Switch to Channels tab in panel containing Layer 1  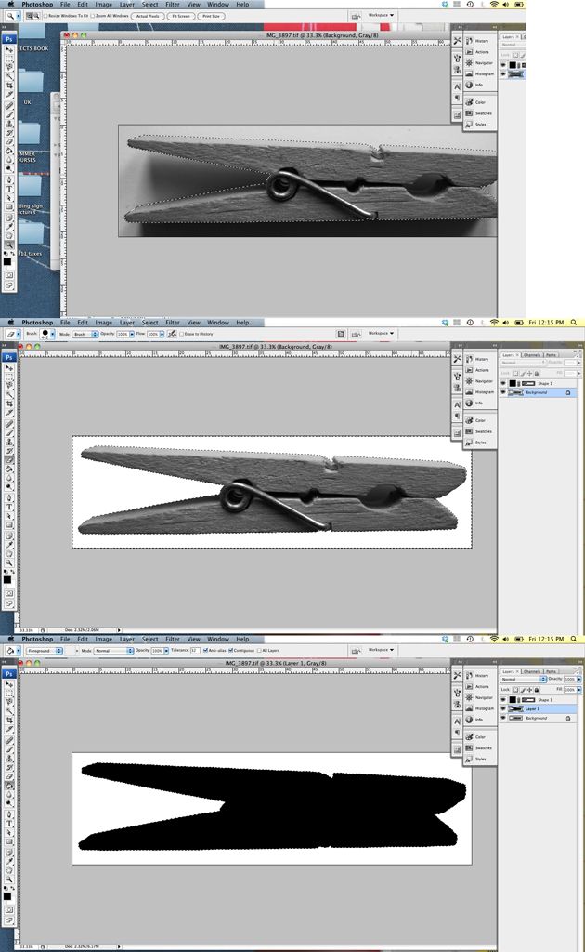[x=532, y=670]
